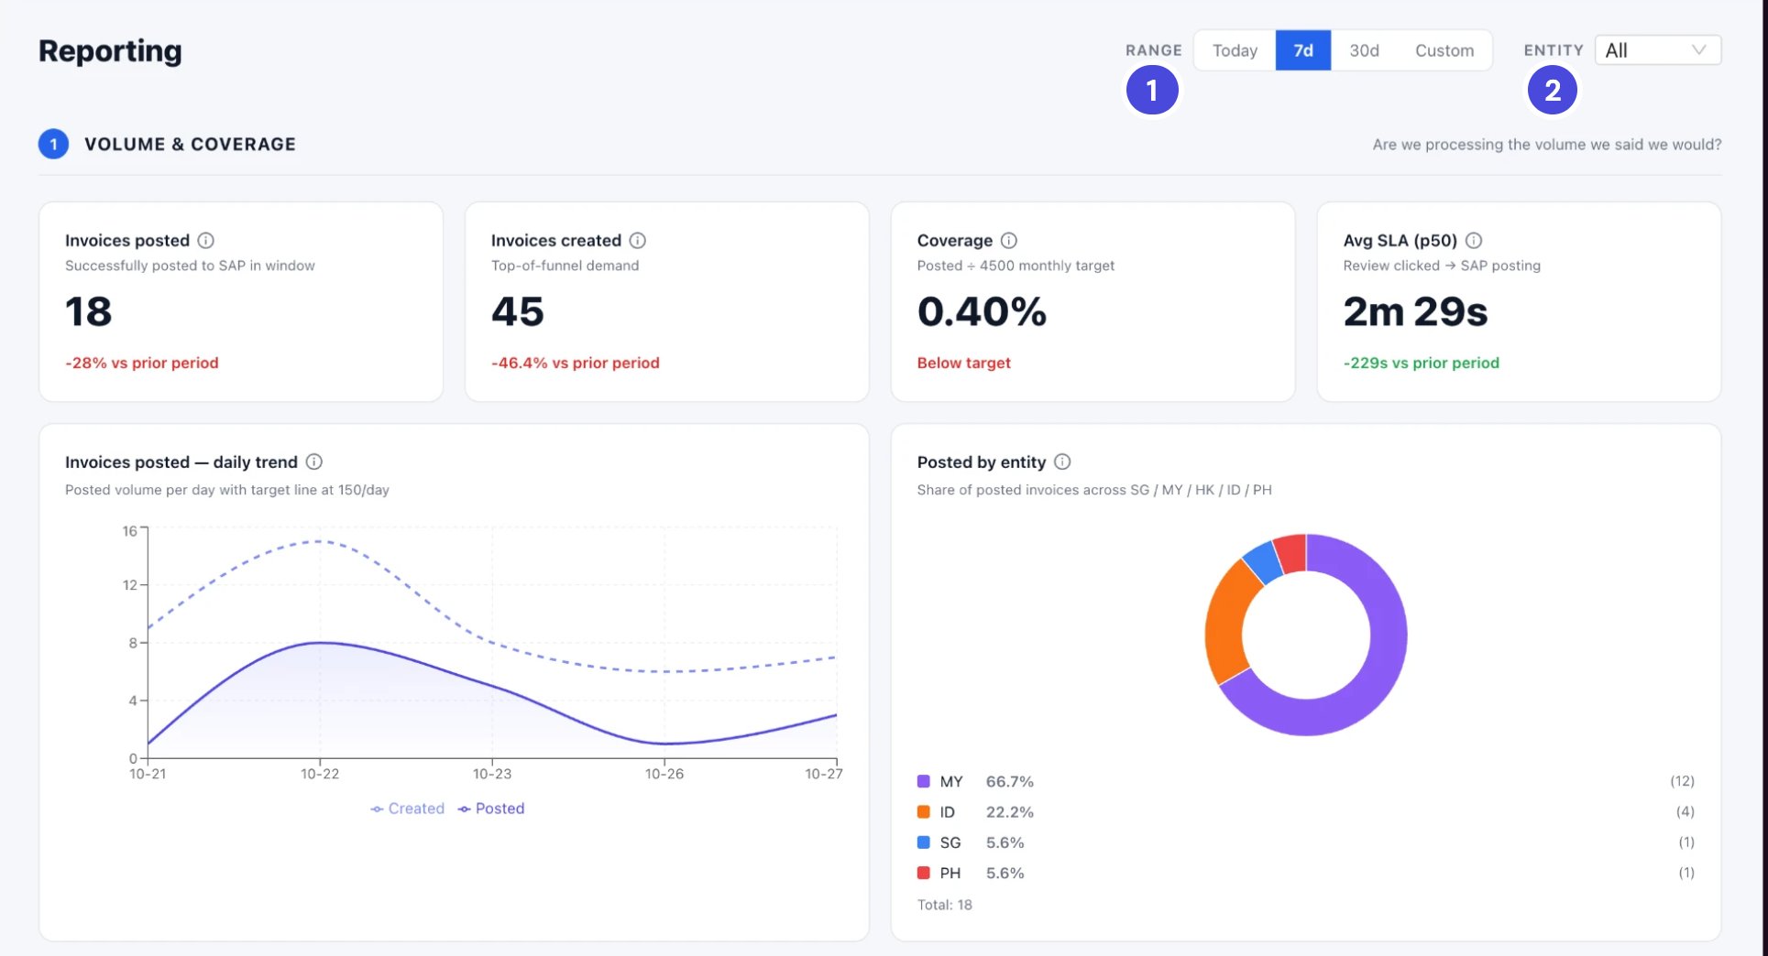Click the Reporting page heading
The height and width of the screenshot is (956, 1768).
pos(110,51)
